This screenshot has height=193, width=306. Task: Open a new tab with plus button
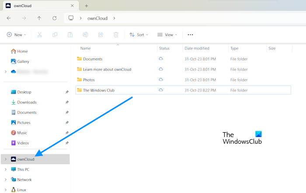point(87,6)
